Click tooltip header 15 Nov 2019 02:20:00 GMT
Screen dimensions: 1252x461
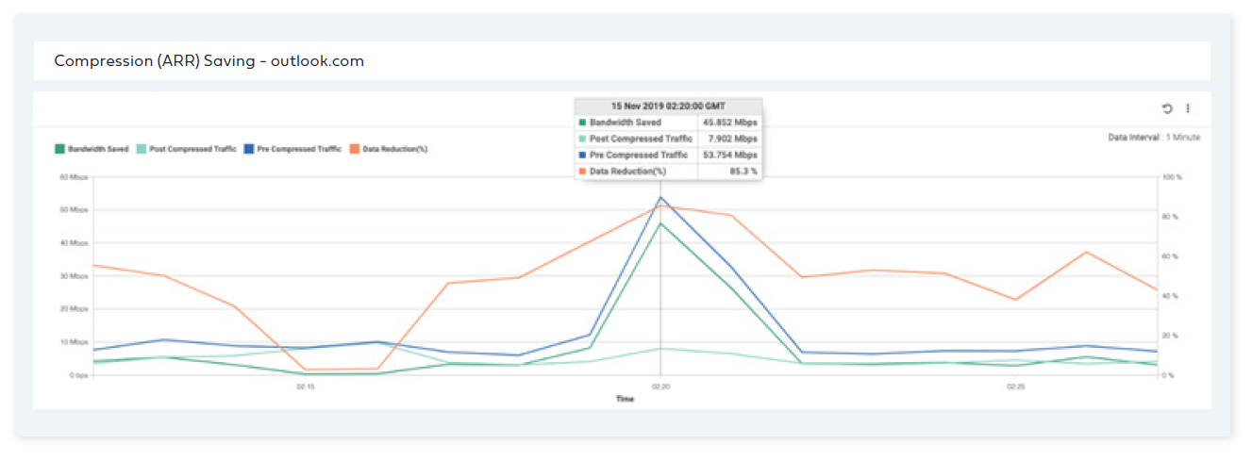click(x=668, y=106)
